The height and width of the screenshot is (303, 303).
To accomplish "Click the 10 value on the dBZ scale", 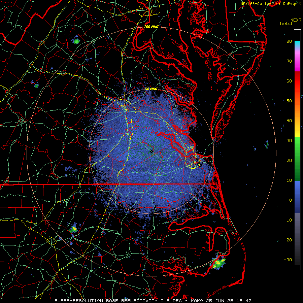I will coord(289,180).
